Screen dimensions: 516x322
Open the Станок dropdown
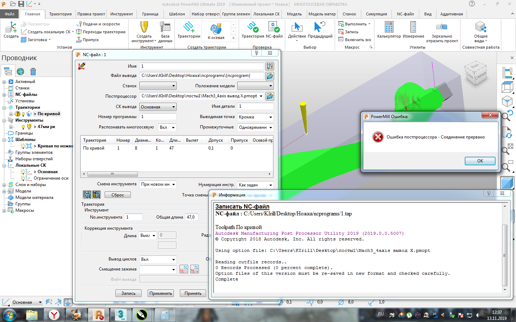click(158, 86)
